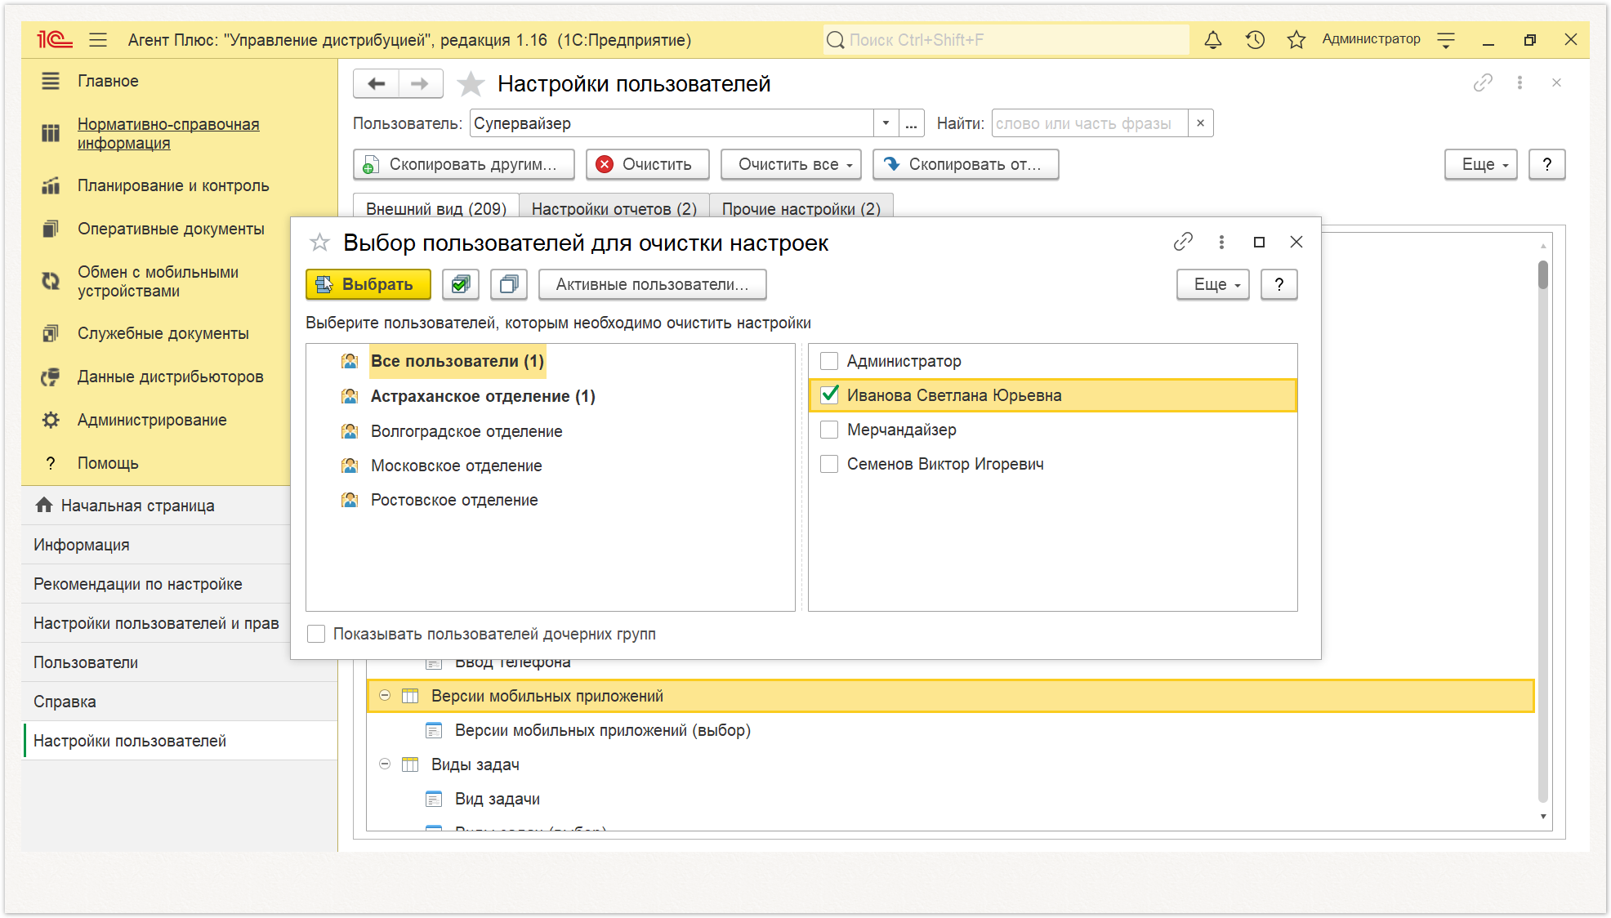Open the main menu hamburger icon
Image resolution: width=1611 pixels, height=918 pixels.
98,39
